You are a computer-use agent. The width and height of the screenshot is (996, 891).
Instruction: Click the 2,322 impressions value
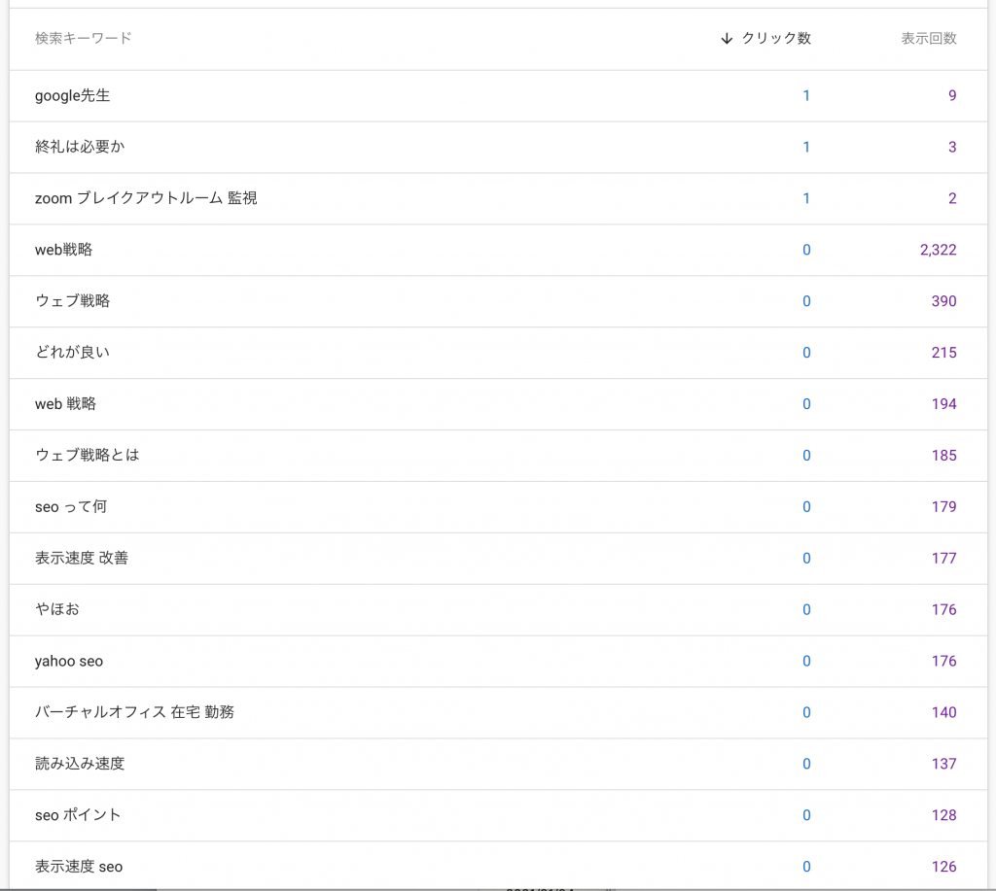[938, 250]
